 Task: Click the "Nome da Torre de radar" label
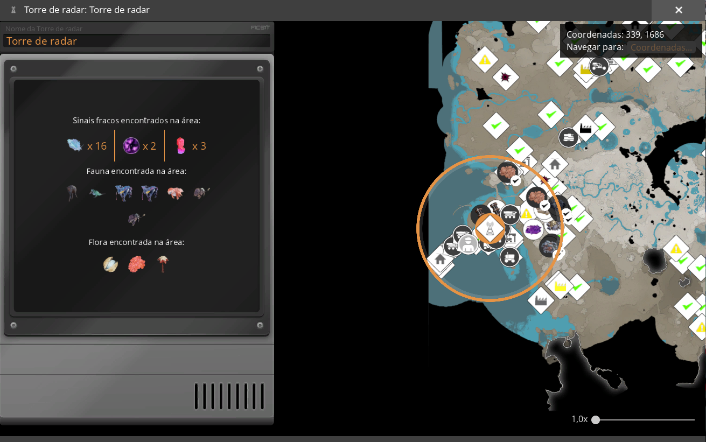click(x=44, y=29)
